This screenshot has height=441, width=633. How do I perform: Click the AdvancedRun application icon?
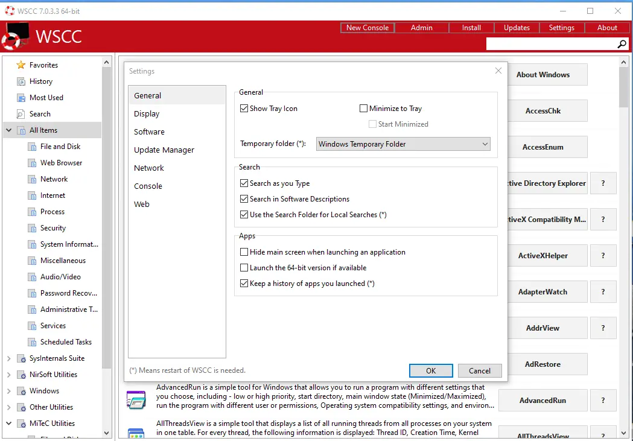(x=136, y=400)
